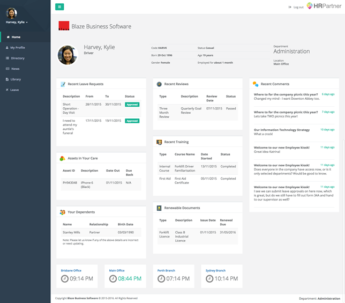Select the Three Month Review row

(x=198, y=113)
